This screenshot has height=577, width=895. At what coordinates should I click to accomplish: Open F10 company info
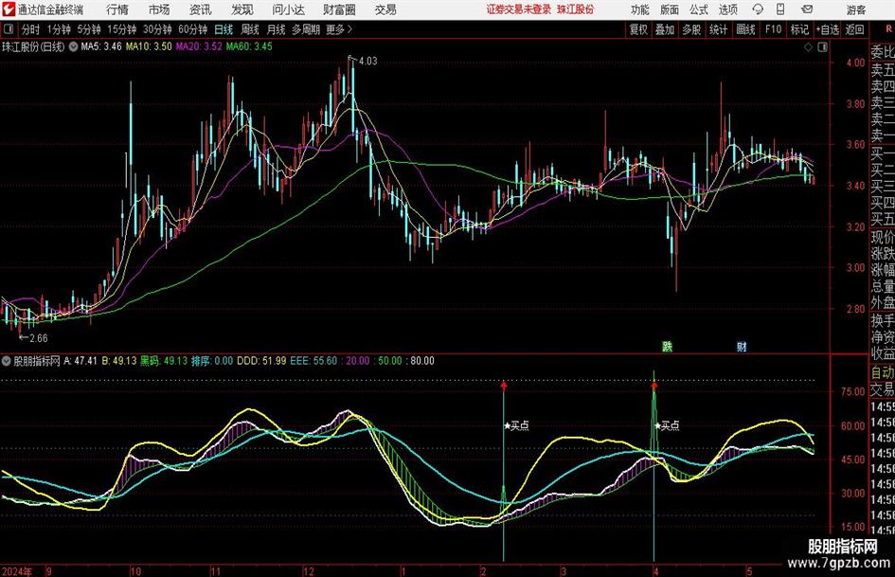click(x=773, y=29)
